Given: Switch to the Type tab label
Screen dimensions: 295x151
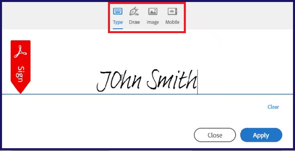Looking at the screenshot, I should (118, 22).
